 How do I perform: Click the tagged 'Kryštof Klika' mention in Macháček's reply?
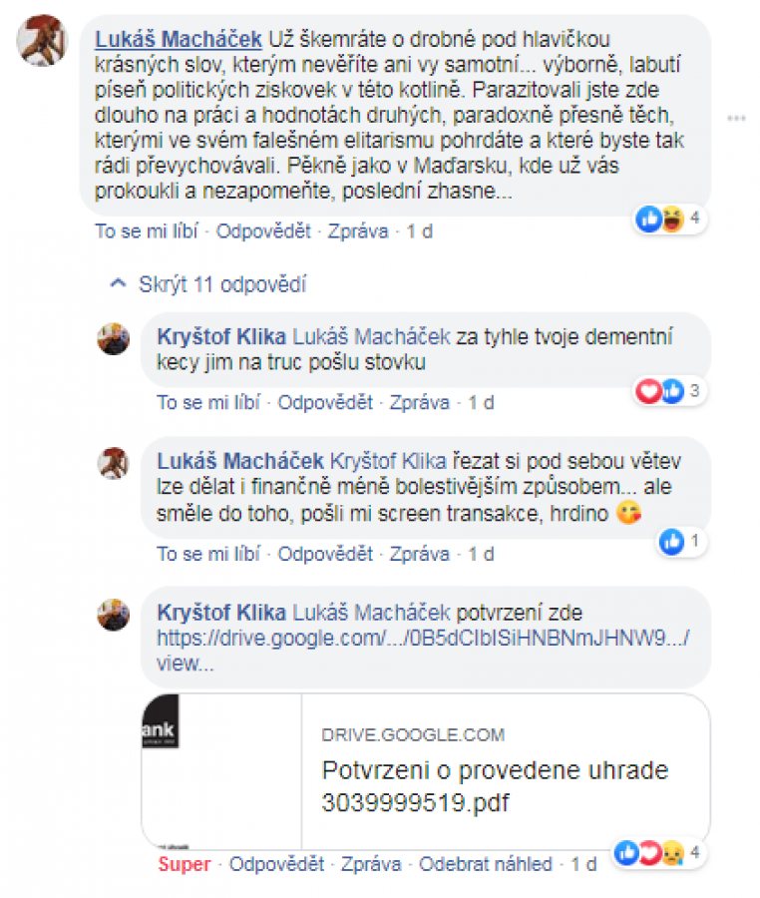388,461
